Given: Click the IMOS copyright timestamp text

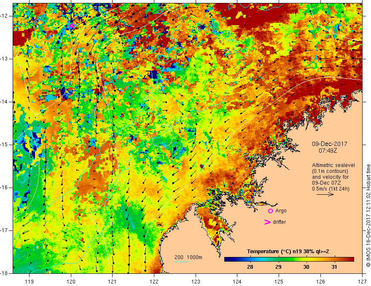Looking at the screenshot, I should pos(368,216).
